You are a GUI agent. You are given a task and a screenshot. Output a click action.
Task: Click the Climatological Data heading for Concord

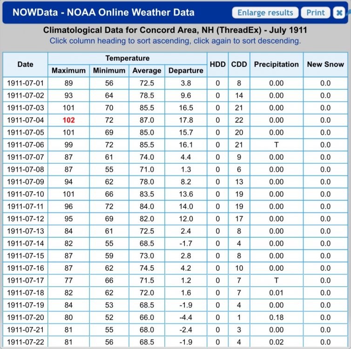(x=175, y=30)
